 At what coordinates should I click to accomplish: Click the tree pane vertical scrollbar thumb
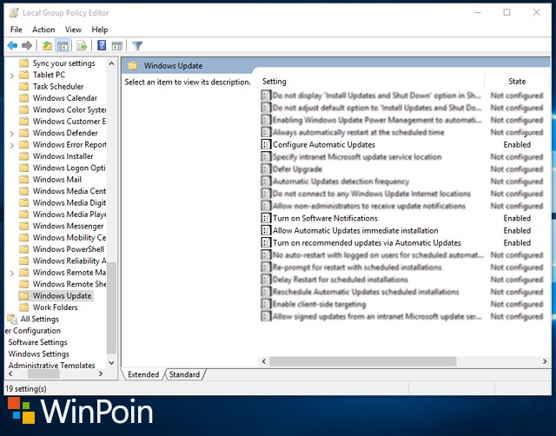click(x=111, y=307)
